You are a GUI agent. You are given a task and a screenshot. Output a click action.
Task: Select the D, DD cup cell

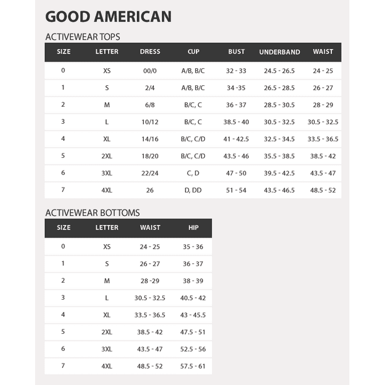click(x=193, y=190)
